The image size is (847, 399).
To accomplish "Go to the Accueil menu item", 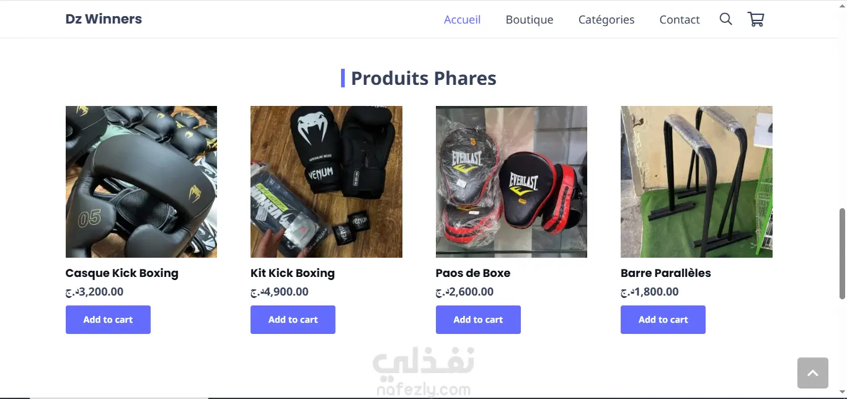I will [462, 20].
